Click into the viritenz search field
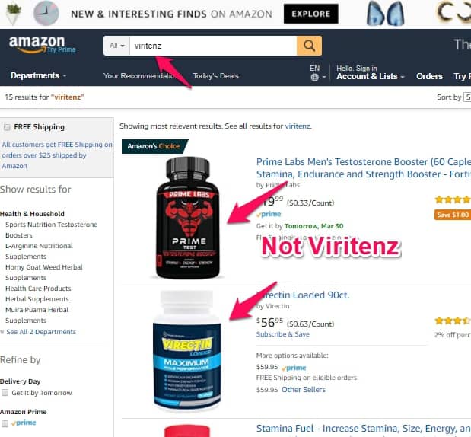The image size is (471, 437). coord(213,46)
